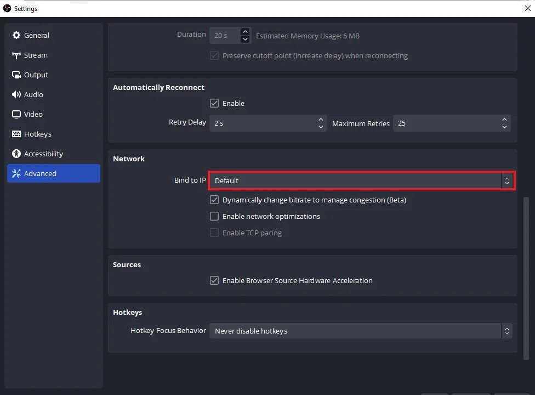Click the Hotkey Focus Behavior label
The image size is (535, 395).
pyautogui.click(x=168, y=330)
